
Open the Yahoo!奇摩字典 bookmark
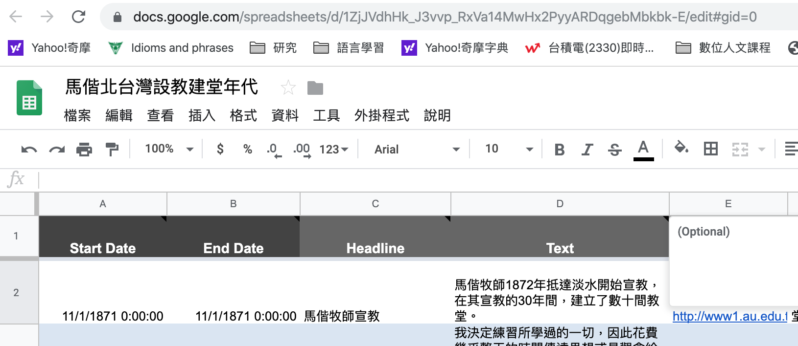(x=455, y=48)
